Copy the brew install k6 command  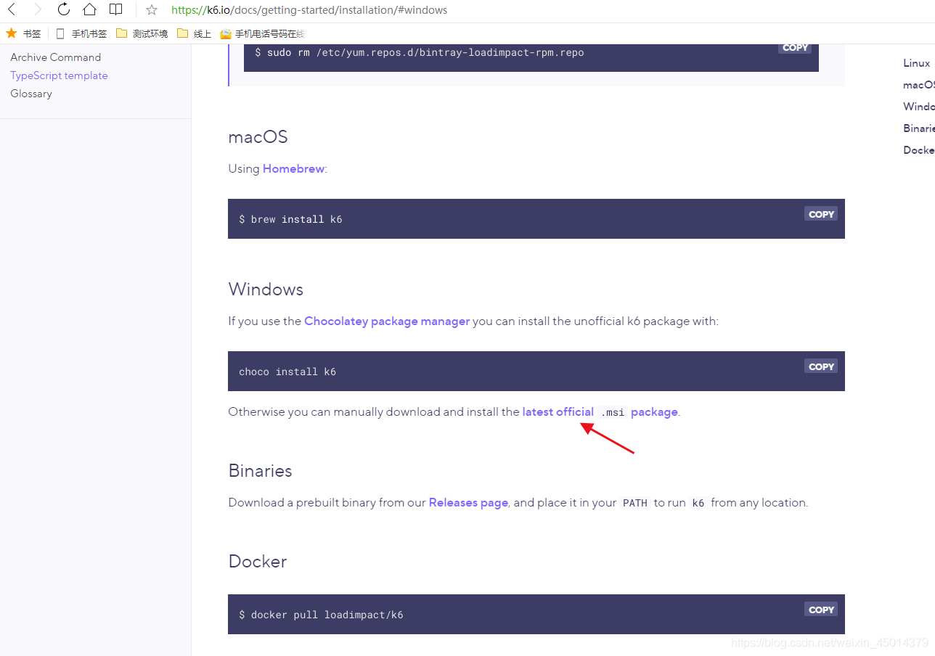[x=821, y=214]
